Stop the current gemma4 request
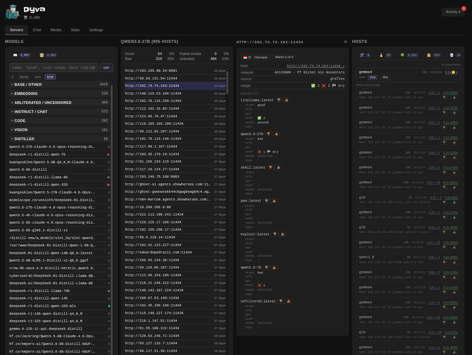Screen dimensions: 472x355 pos(373,77)
